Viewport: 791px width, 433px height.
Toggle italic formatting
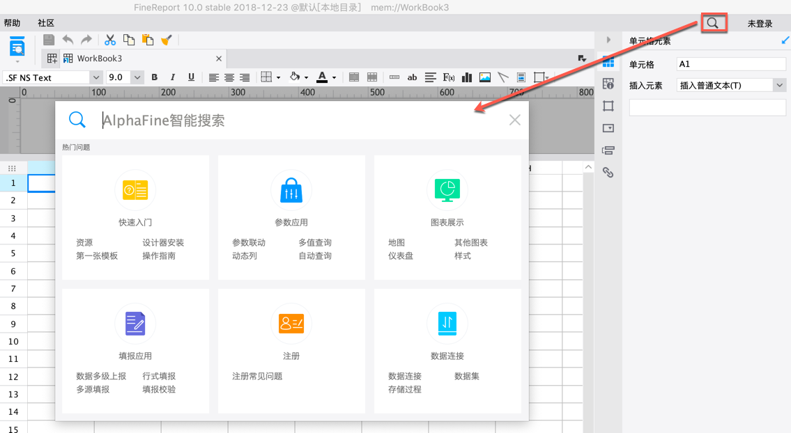[173, 77]
